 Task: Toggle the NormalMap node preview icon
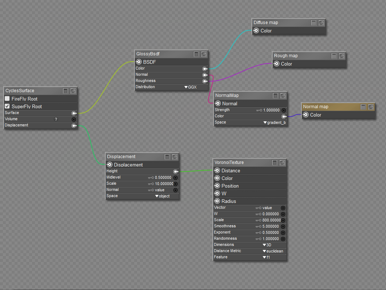click(x=283, y=96)
